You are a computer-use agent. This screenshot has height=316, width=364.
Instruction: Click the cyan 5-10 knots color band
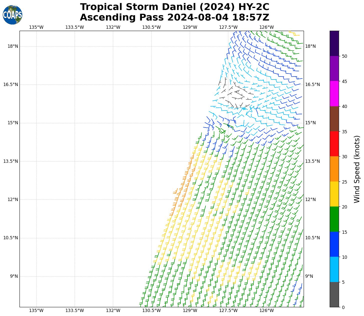click(334, 269)
